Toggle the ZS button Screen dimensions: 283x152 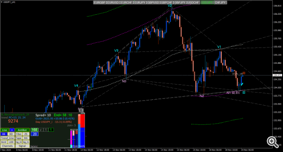pos(26,134)
